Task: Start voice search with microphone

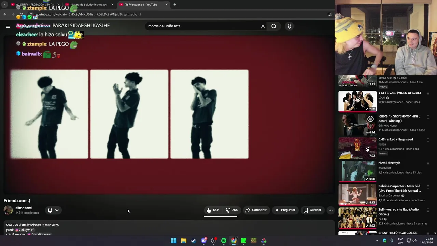Action: click(x=289, y=26)
